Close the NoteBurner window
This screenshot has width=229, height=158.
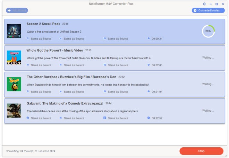coord(223,4)
